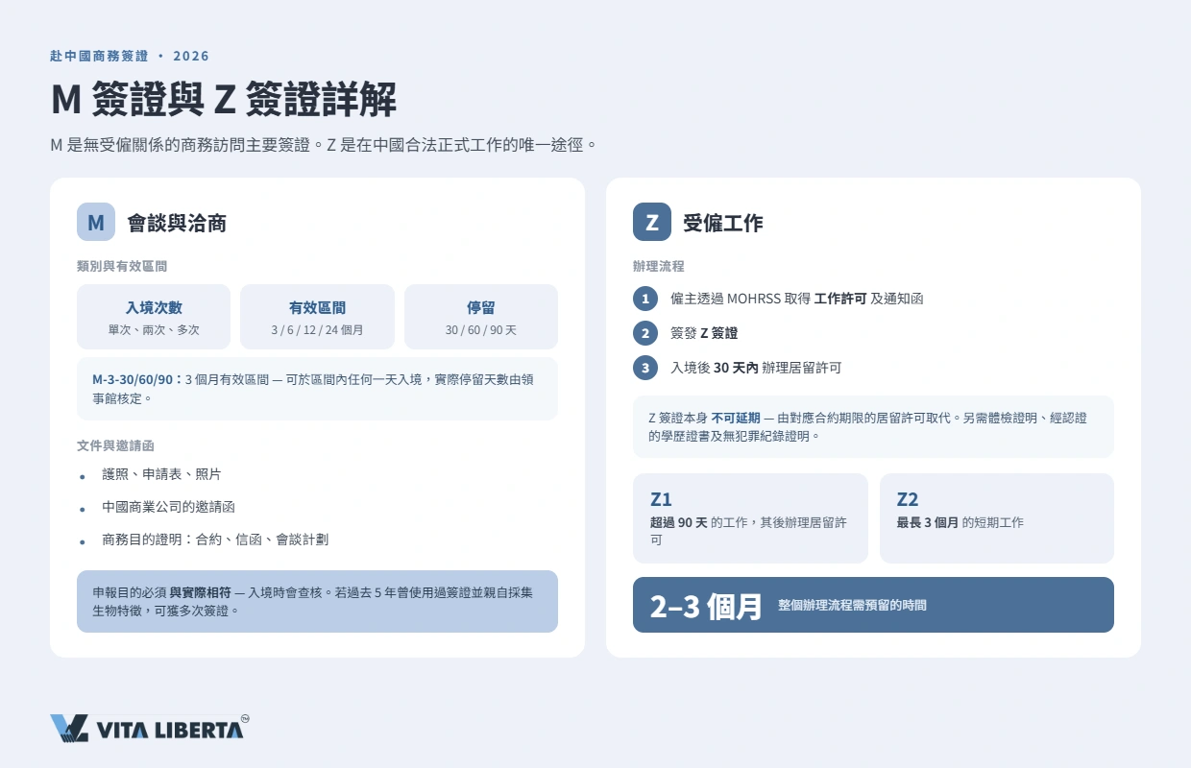Viewport: 1191px width, 768px height.
Task: Click the main title M 簽證與 Z 簽證詳解
Action: (223, 100)
